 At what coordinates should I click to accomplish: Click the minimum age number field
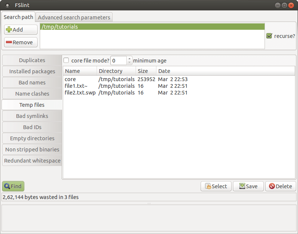pos(119,61)
